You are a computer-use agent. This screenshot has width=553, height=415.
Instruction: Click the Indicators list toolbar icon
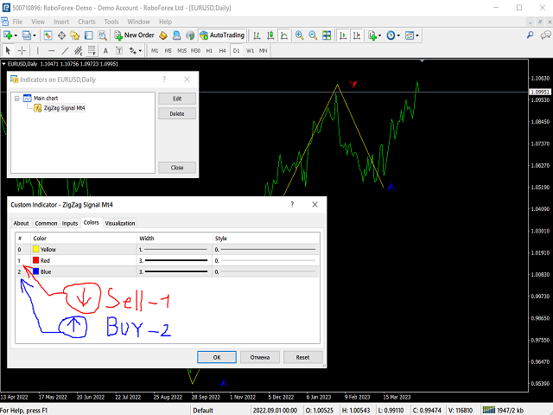[x=372, y=35]
